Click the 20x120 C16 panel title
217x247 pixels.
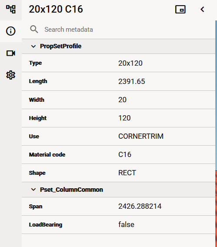[x=56, y=9]
